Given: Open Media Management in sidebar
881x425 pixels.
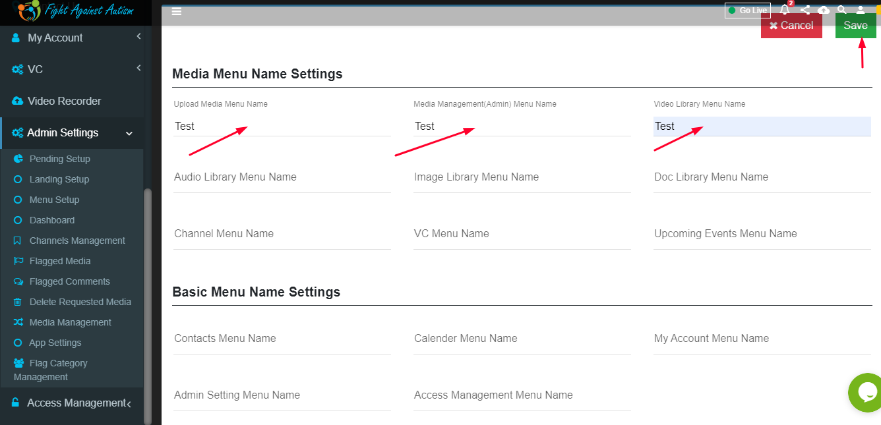Looking at the screenshot, I should point(72,322).
